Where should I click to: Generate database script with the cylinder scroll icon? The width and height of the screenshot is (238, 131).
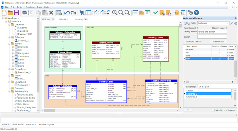pos(162,13)
